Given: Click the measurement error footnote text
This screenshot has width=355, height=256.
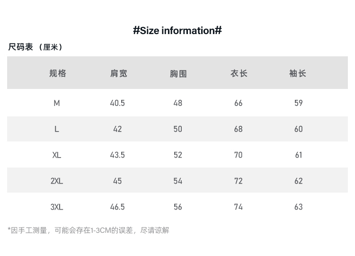Looking at the screenshot, I should tap(89, 230).
